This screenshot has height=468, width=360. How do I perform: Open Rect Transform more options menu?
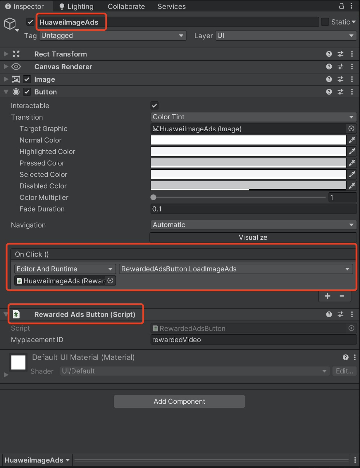click(x=352, y=54)
